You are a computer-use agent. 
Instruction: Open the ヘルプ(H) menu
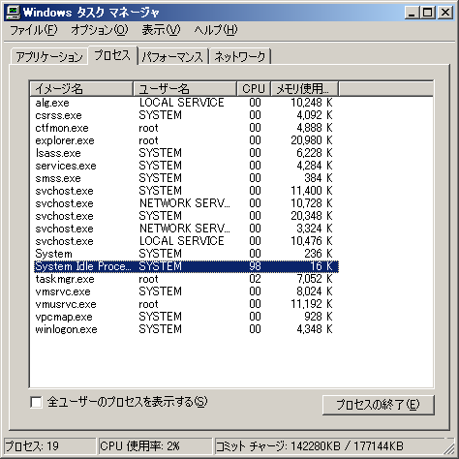pyautogui.click(x=216, y=30)
